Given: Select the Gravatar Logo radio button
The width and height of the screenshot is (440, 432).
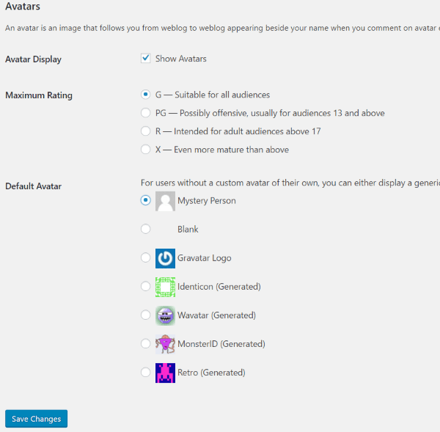Looking at the screenshot, I should tap(146, 258).
